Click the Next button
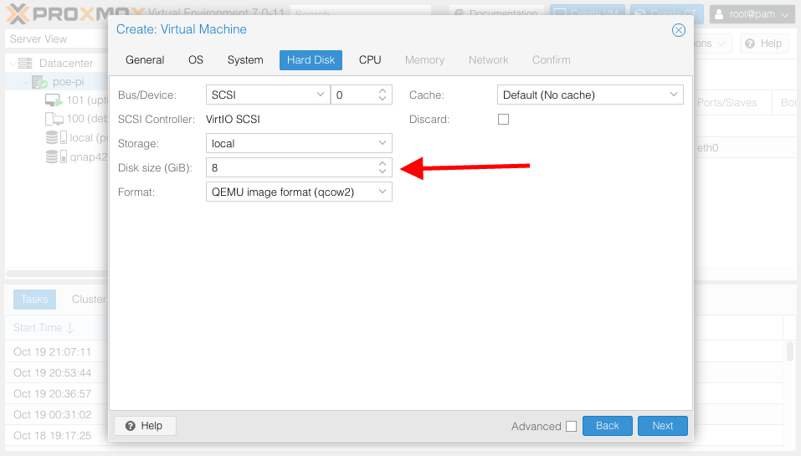The width and height of the screenshot is (801, 456). (662, 426)
